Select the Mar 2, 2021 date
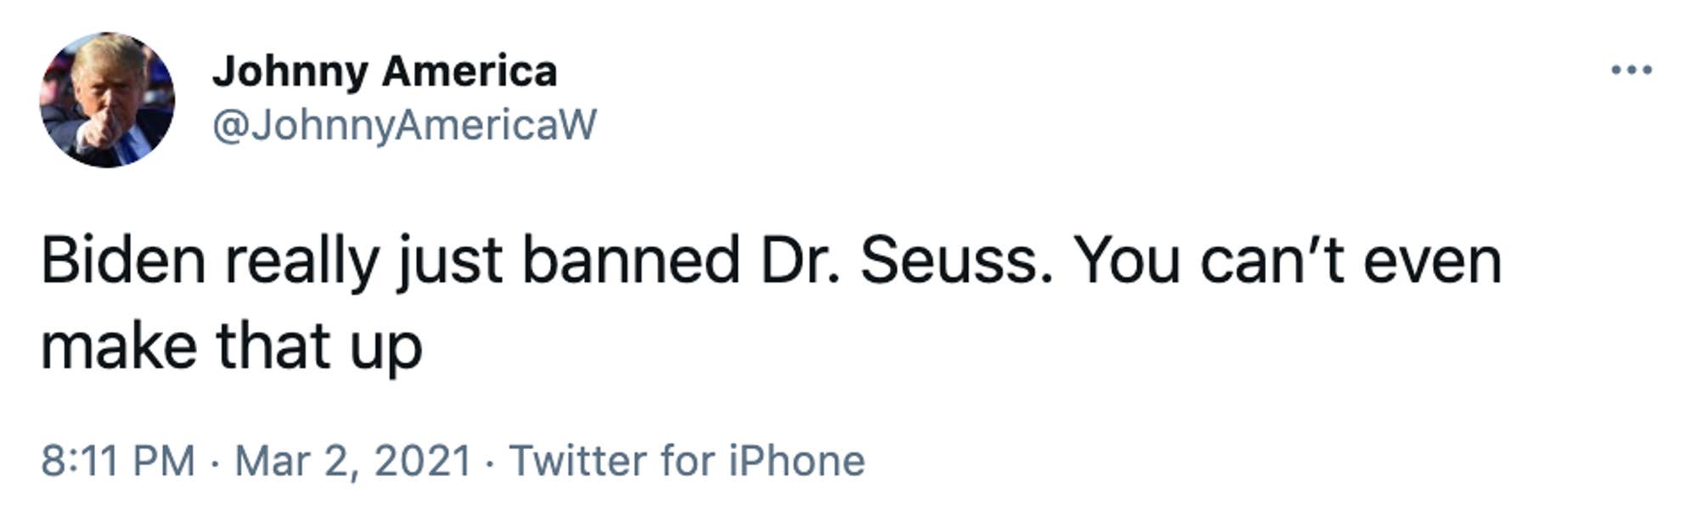The image size is (1698, 522). [353, 461]
